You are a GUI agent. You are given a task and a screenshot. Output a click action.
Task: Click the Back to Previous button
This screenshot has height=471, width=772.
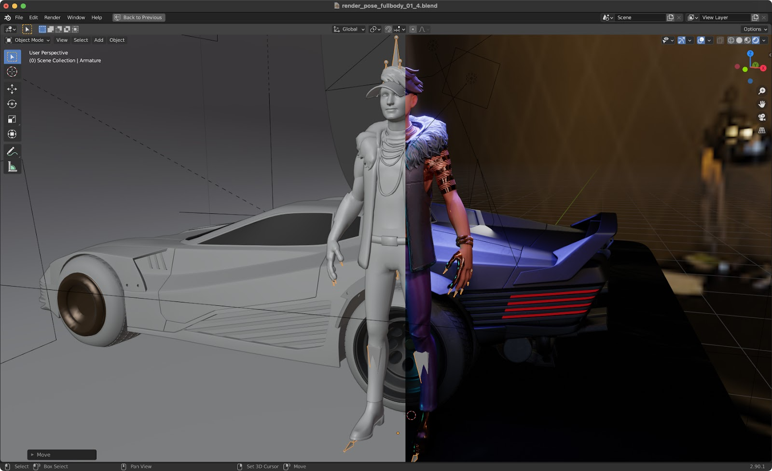click(x=139, y=17)
